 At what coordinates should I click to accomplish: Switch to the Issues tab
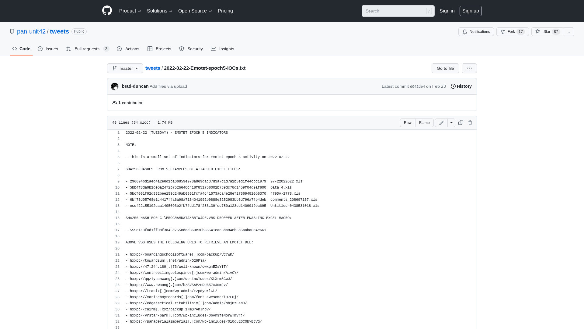pyautogui.click(x=48, y=49)
